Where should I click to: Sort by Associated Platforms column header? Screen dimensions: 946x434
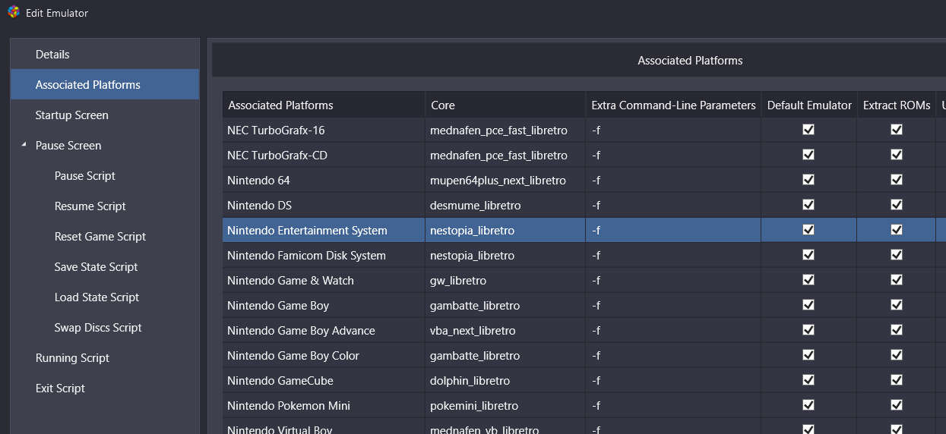pos(324,105)
